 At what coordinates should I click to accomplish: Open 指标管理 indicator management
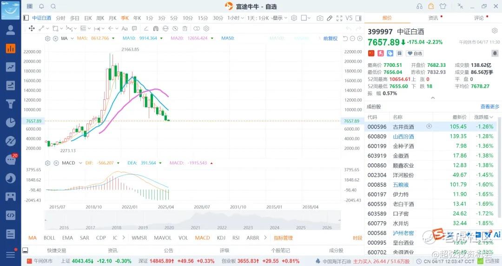pos(284,238)
